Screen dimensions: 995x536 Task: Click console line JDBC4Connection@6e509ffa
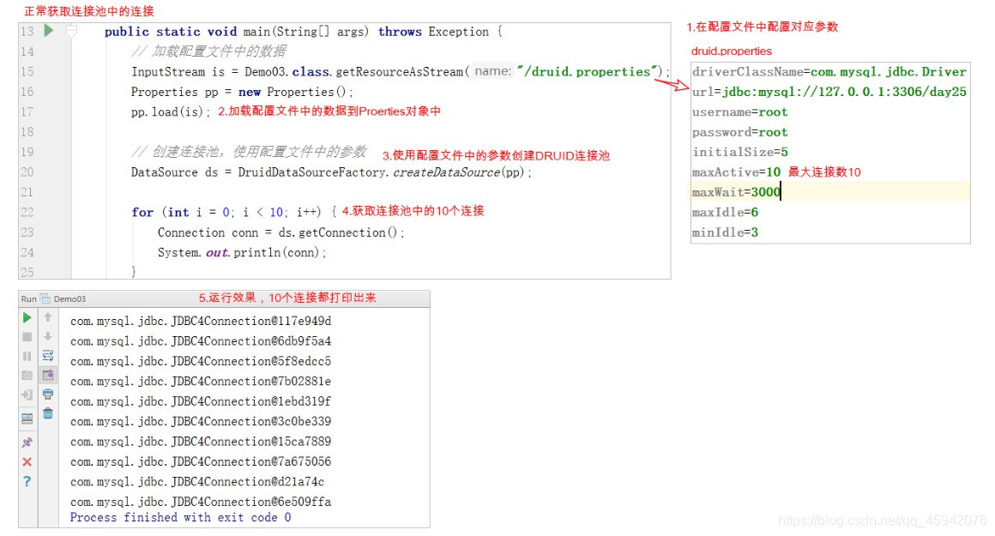coord(201,502)
